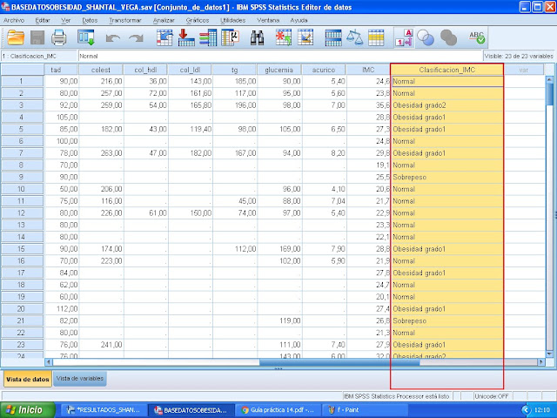Open the Transformar menu
Viewport: 557px width, 418px height.
pos(125,20)
